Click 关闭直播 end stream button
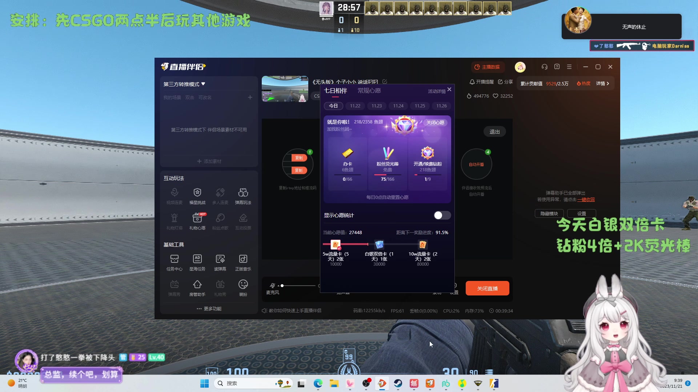 tap(488, 288)
